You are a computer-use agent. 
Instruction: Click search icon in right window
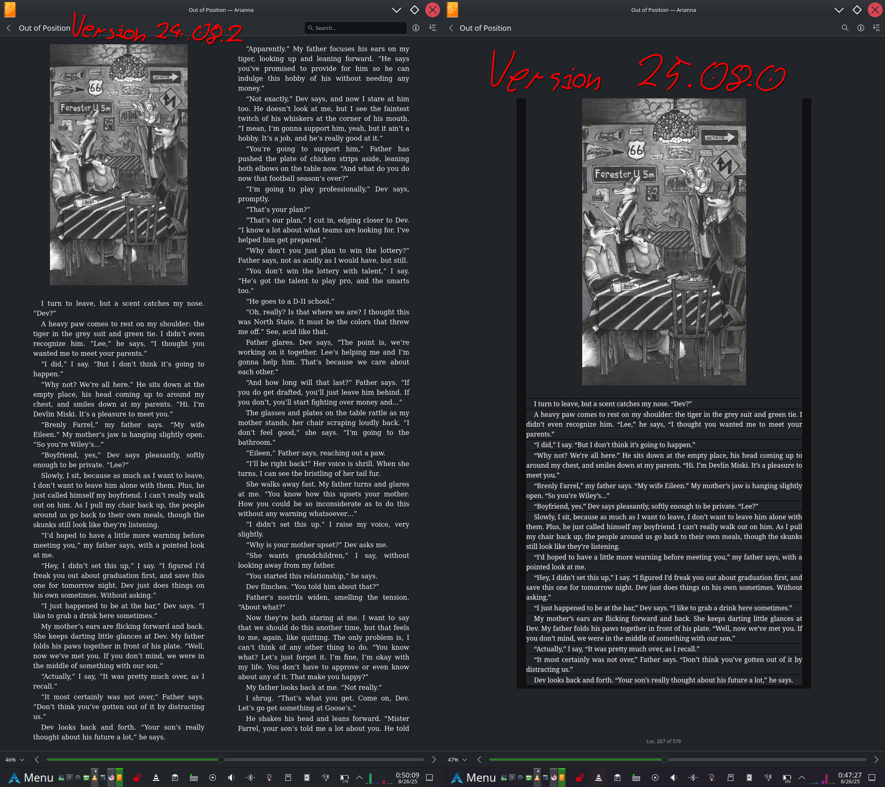coord(845,28)
